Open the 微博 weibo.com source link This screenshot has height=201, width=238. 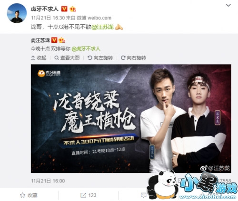94,18
